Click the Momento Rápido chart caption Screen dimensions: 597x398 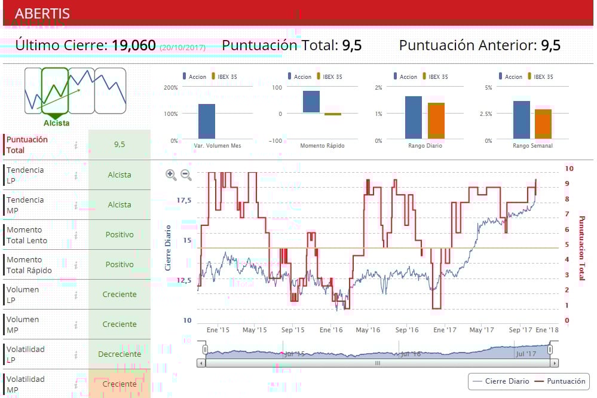point(322,145)
